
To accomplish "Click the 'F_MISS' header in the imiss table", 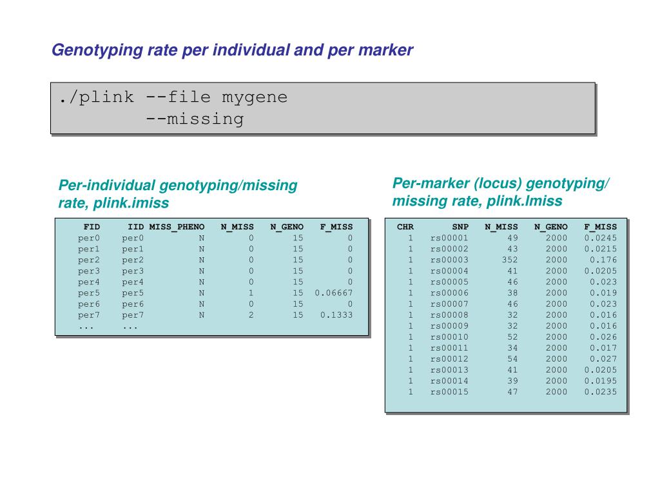I will tap(336, 227).
